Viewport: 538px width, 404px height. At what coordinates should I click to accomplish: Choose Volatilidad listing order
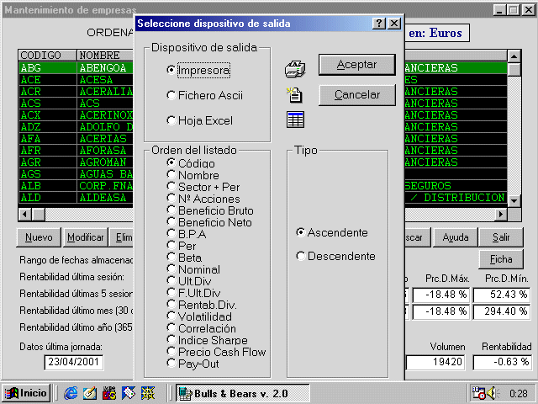[199, 316]
